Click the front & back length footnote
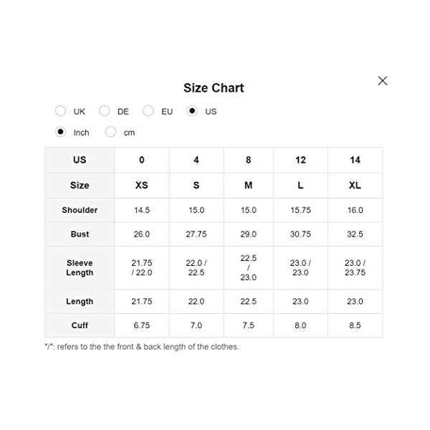 (142, 347)
